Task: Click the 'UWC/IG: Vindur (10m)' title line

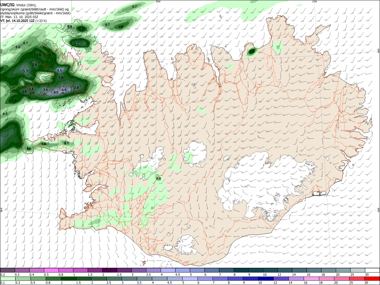Action: pyautogui.click(x=18, y=5)
